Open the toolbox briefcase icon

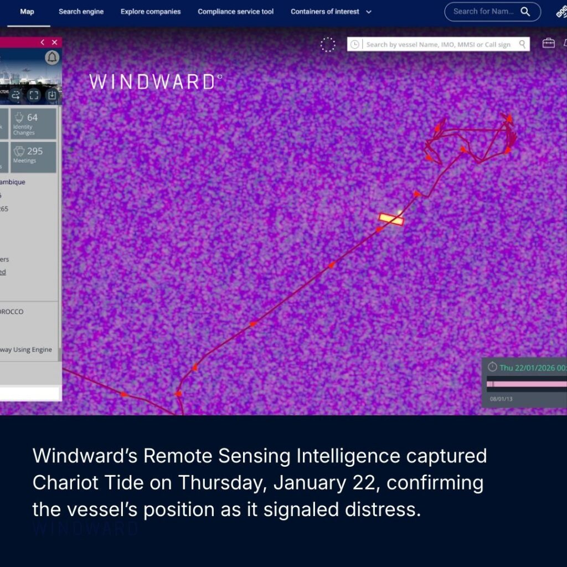pyautogui.click(x=548, y=43)
